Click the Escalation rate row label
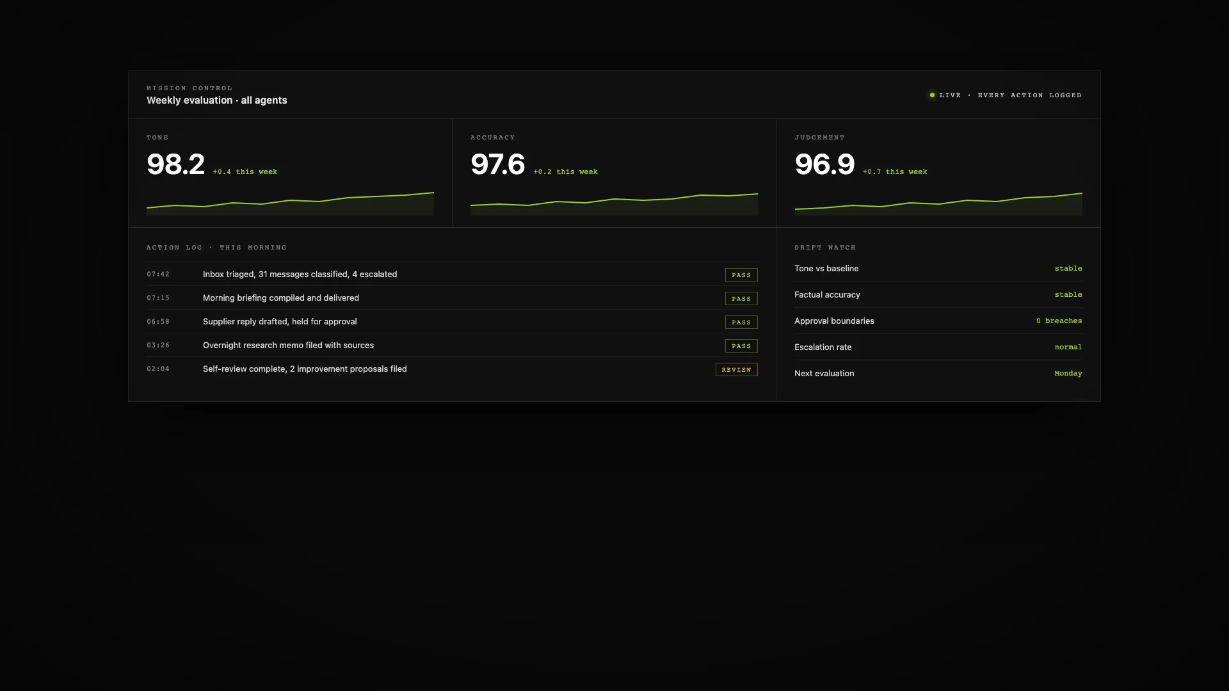 pos(823,347)
